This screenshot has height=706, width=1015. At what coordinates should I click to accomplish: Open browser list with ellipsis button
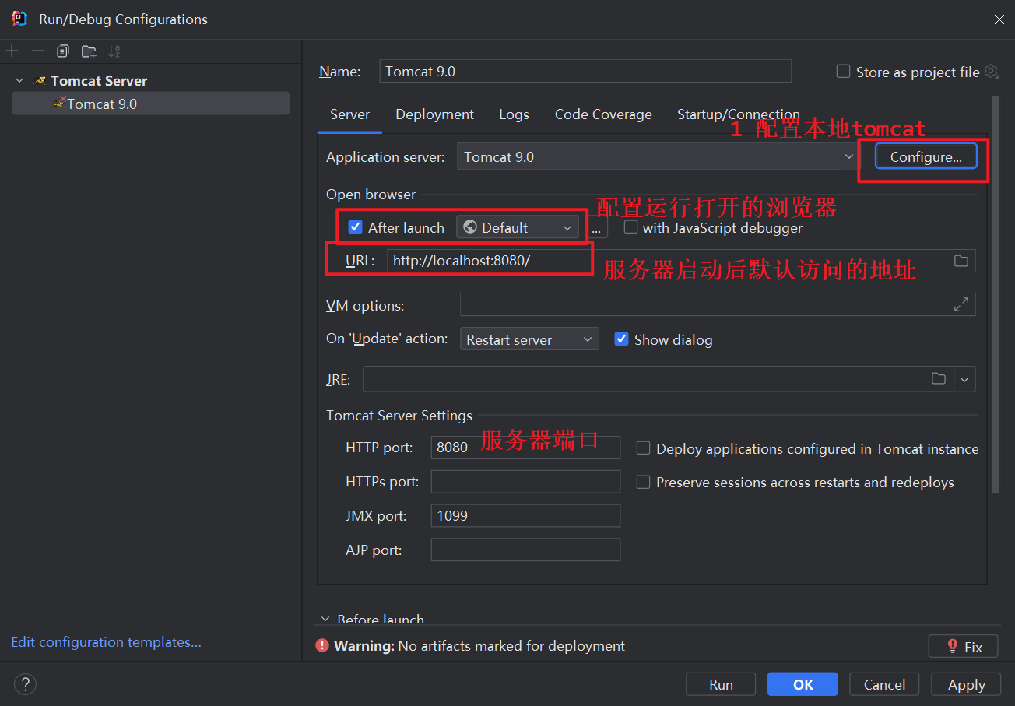595,227
